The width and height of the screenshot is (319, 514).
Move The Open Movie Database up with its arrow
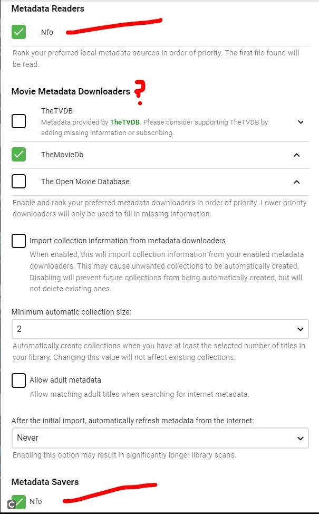[296, 182]
